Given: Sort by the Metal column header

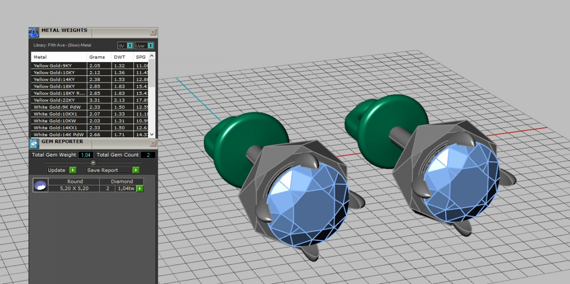Looking at the screenshot, I should pyautogui.click(x=59, y=57).
